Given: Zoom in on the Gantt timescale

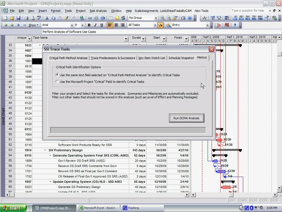Looking at the screenshot, I should (x=162, y=18).
